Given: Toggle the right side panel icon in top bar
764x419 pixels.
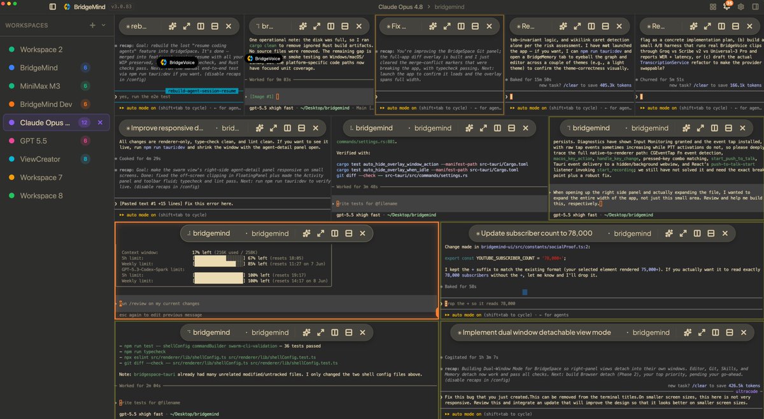Looking at the screenshot, I should [x=754, y=6].
